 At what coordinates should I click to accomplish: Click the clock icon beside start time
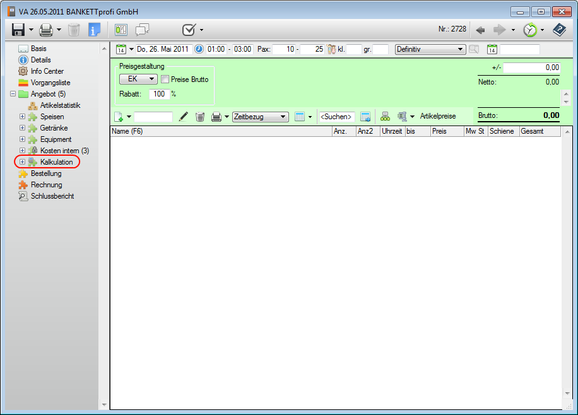(x=199, y=49)
